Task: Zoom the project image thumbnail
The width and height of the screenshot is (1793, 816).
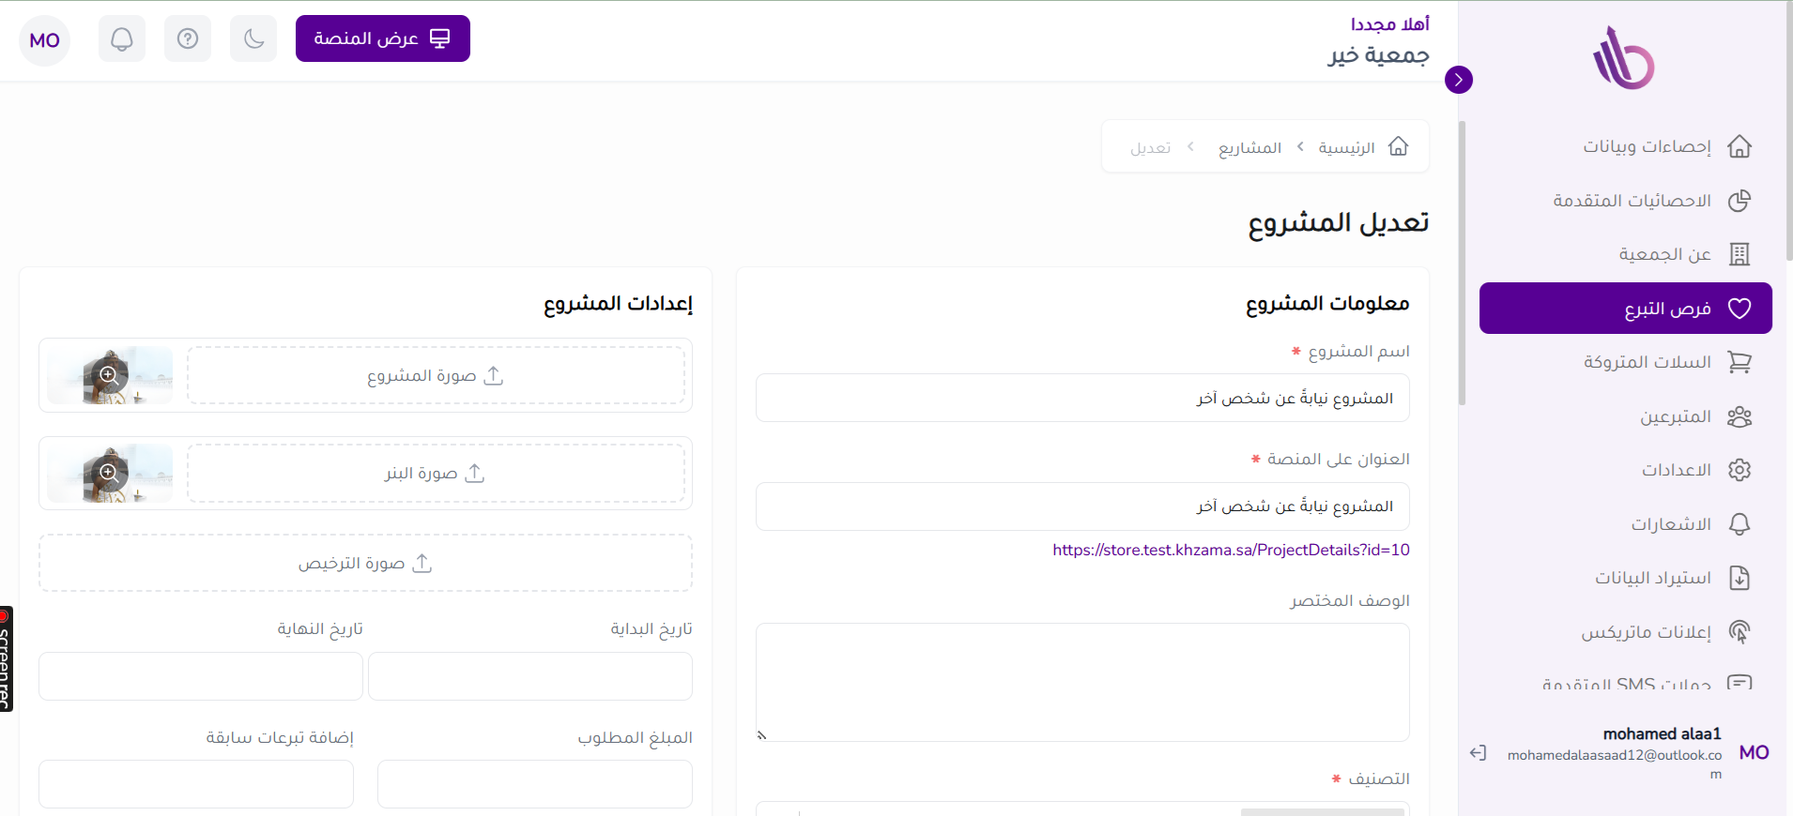Action: coord(109,375)
